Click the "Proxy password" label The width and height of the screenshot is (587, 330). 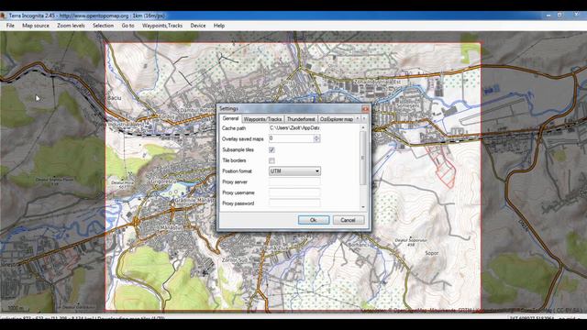tap(238, 203)
